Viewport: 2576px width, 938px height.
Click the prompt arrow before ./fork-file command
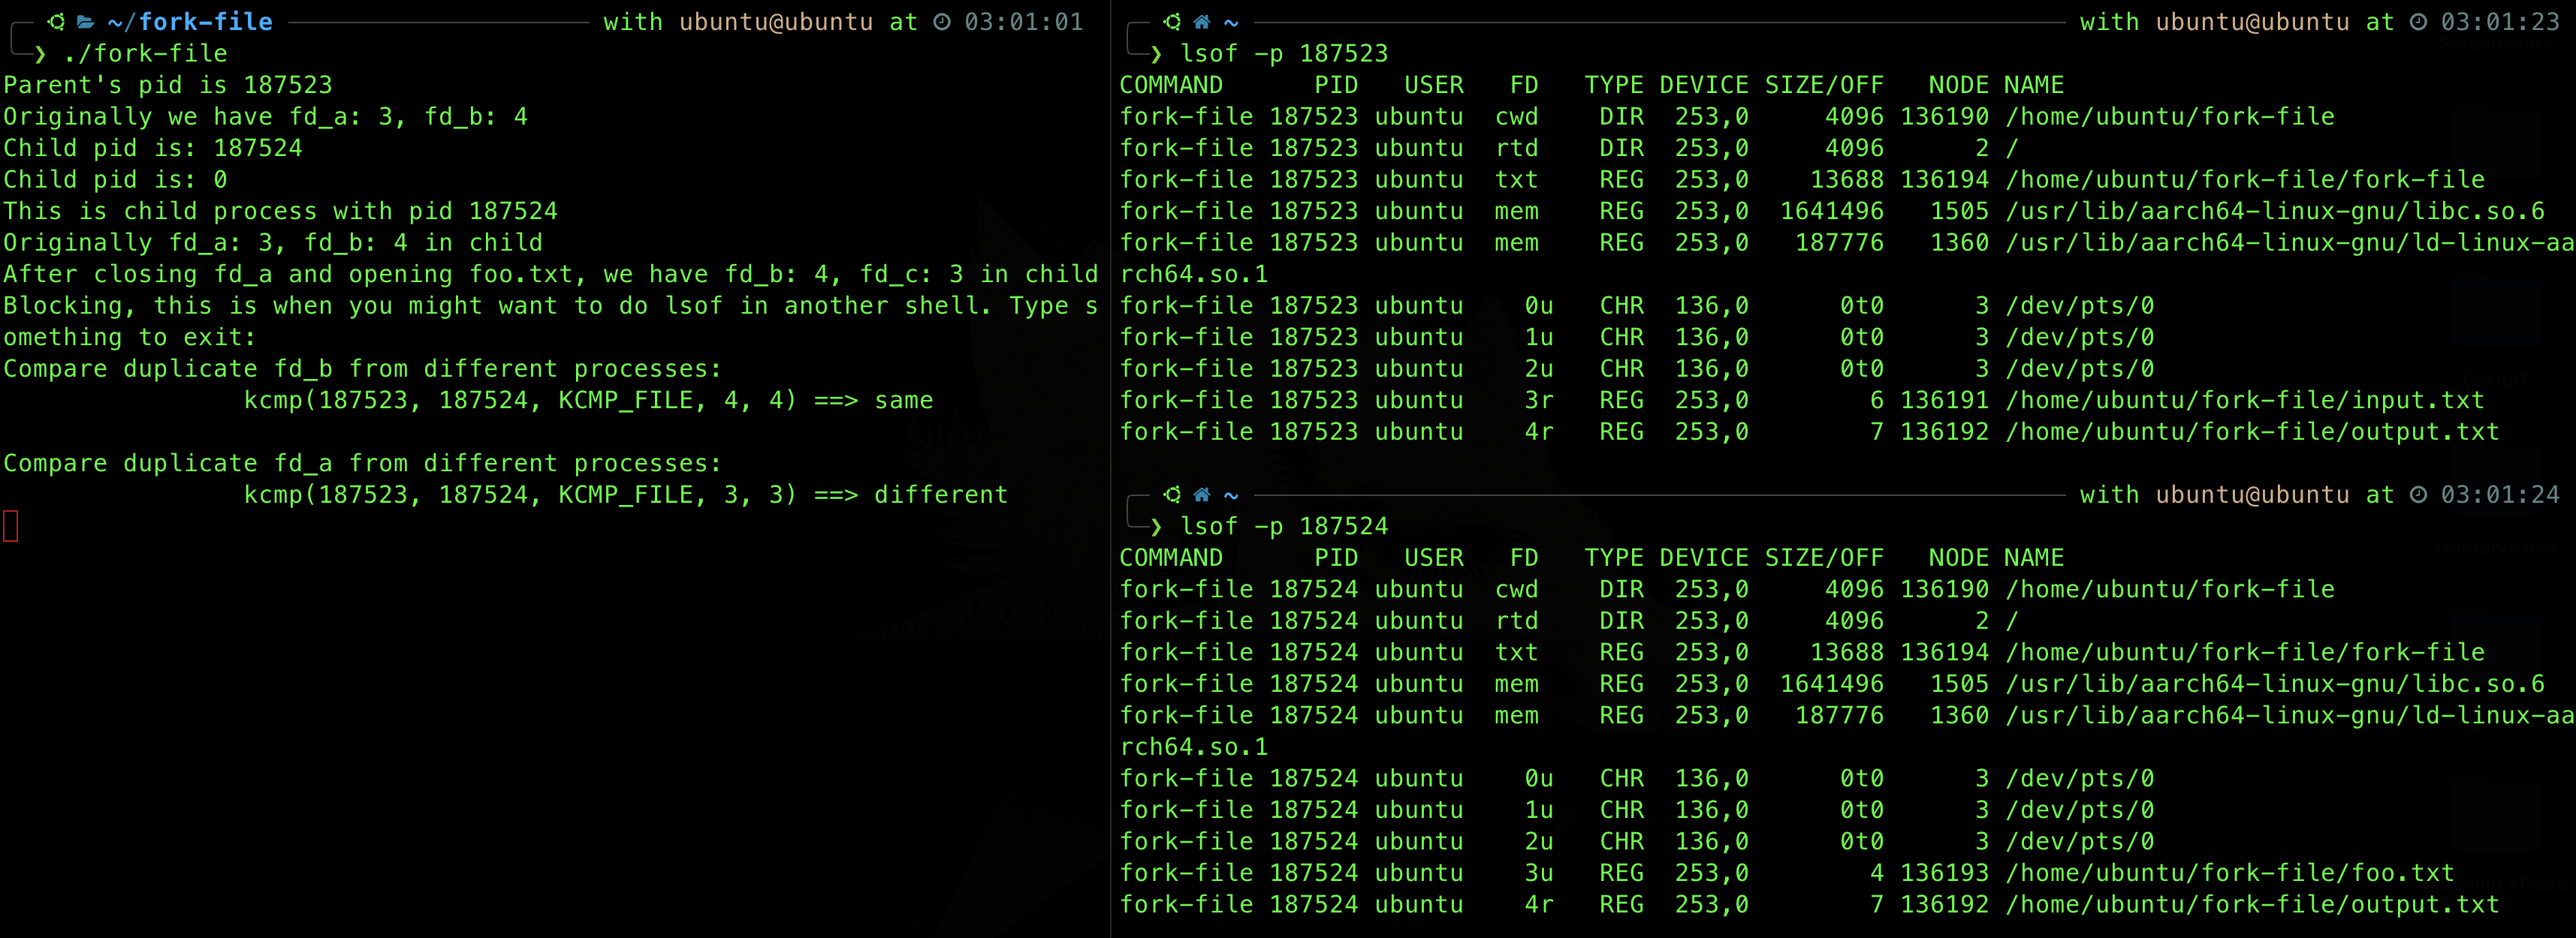click(40, 53)
